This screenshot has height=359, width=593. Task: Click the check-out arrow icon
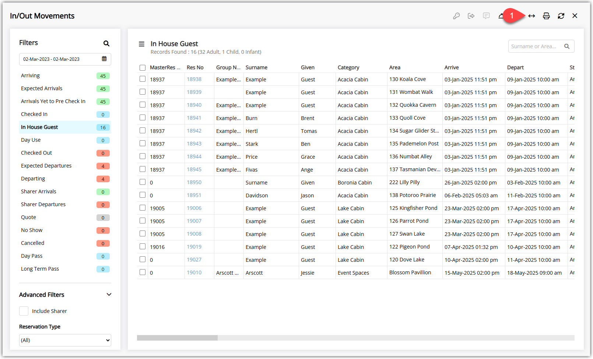471,16
